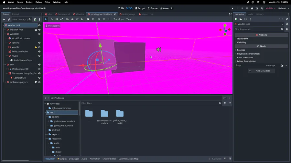The height and width of the screenshot is (163, 291).
Task: Toggle distraction-free fullscreen viewport mode
Action: point(230,14)
